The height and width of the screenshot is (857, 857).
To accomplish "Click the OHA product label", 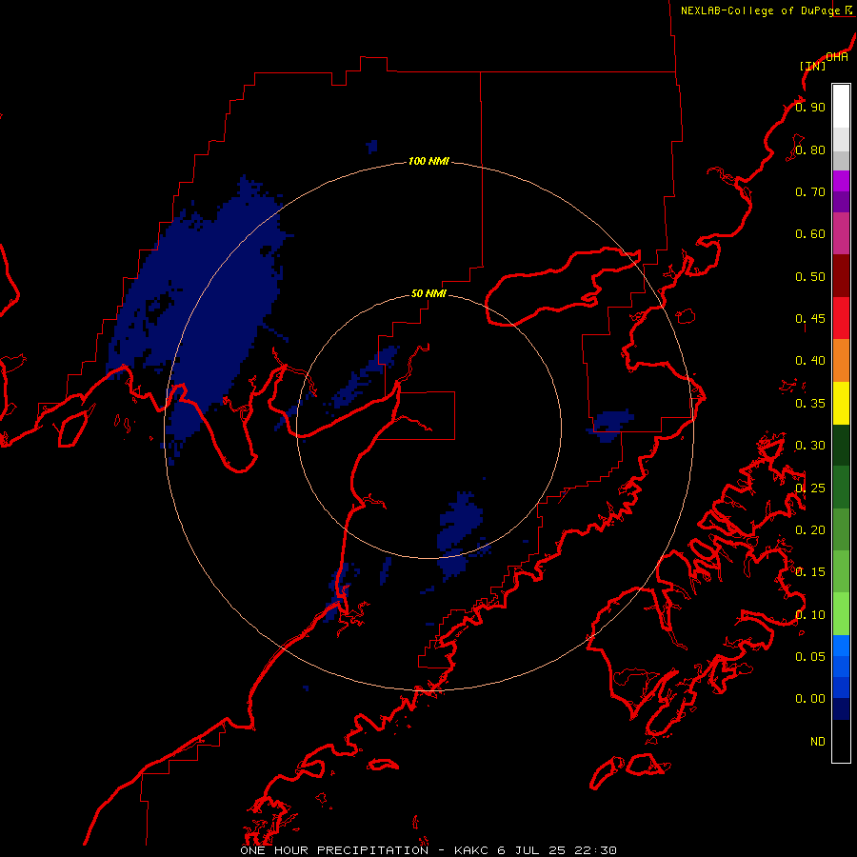I will pos(837,57).
